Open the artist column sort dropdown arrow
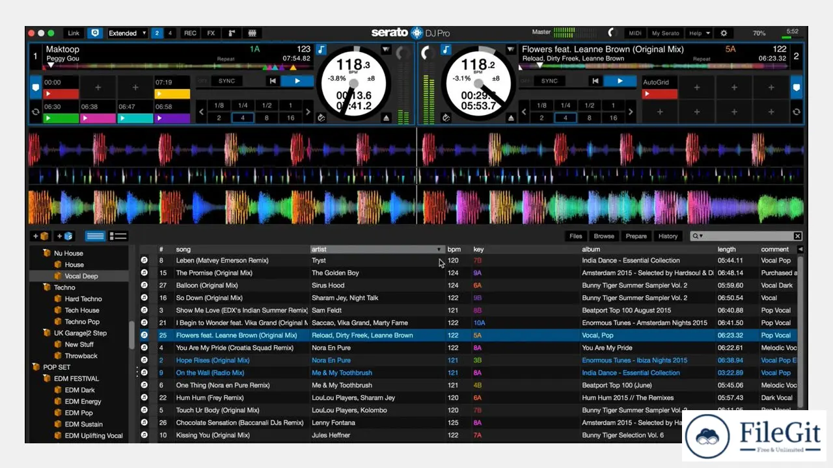833x468 pixels. [439, 250]
